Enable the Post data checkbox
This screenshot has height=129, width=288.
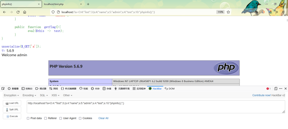[28, 118]
